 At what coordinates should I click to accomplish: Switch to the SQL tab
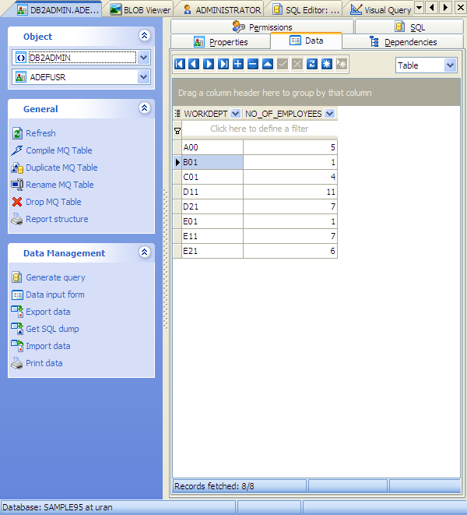pos(409,26)
